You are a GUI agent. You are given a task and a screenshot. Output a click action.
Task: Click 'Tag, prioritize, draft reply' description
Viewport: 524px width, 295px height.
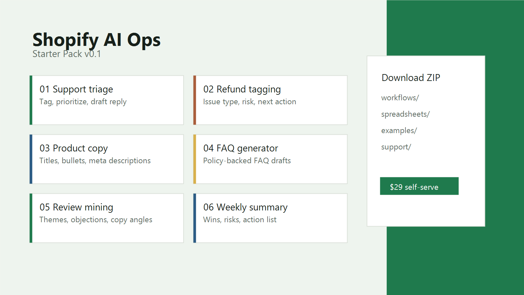coord(83,102)
